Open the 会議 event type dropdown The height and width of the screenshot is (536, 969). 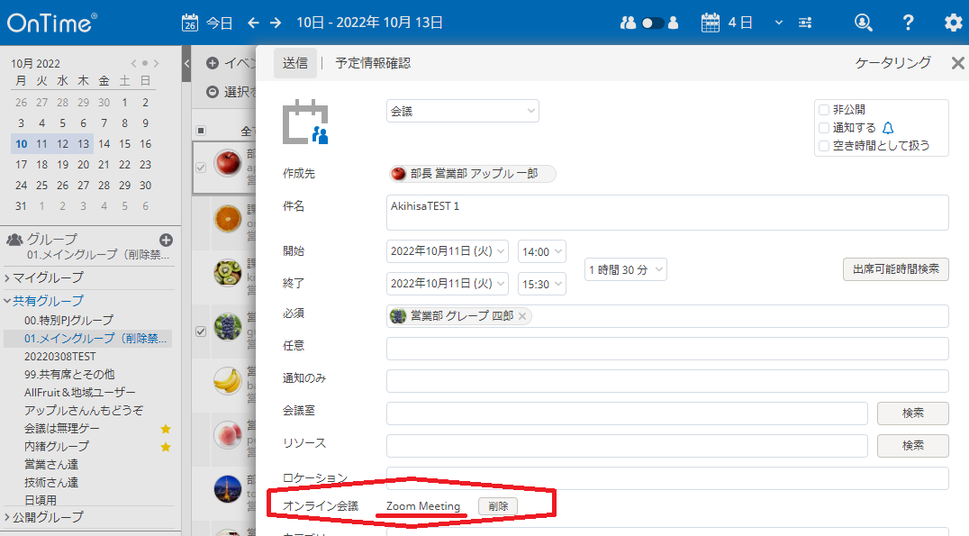462,112
